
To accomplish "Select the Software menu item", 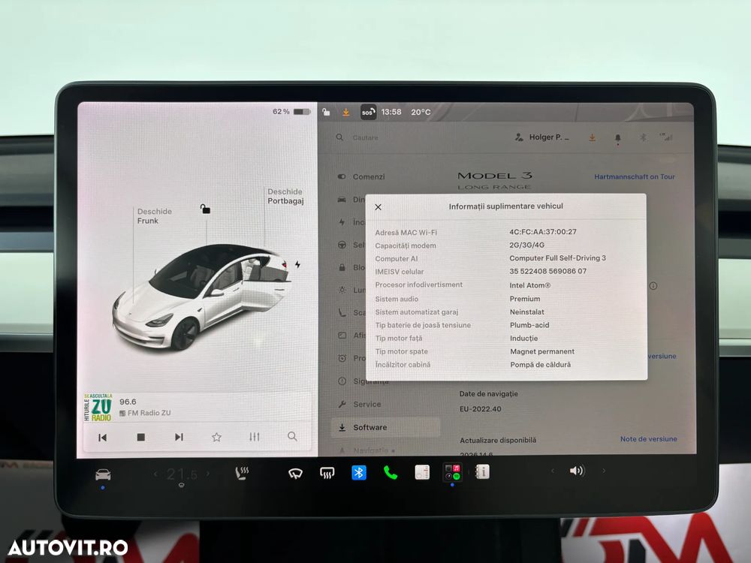I will pos(385,427).
